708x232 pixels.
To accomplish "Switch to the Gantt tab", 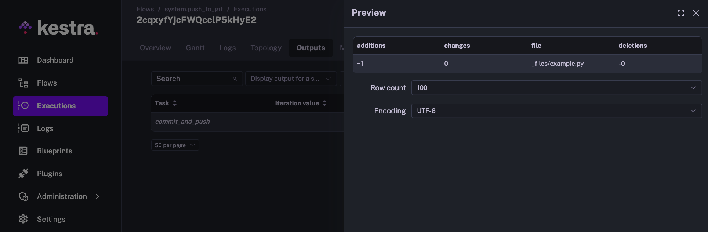I will pos(195,48).
